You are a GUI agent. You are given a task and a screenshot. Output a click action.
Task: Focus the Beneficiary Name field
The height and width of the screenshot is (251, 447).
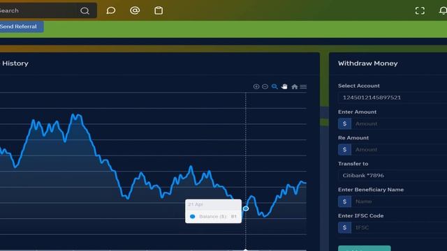pyautogui.click(x=399, y=201)
